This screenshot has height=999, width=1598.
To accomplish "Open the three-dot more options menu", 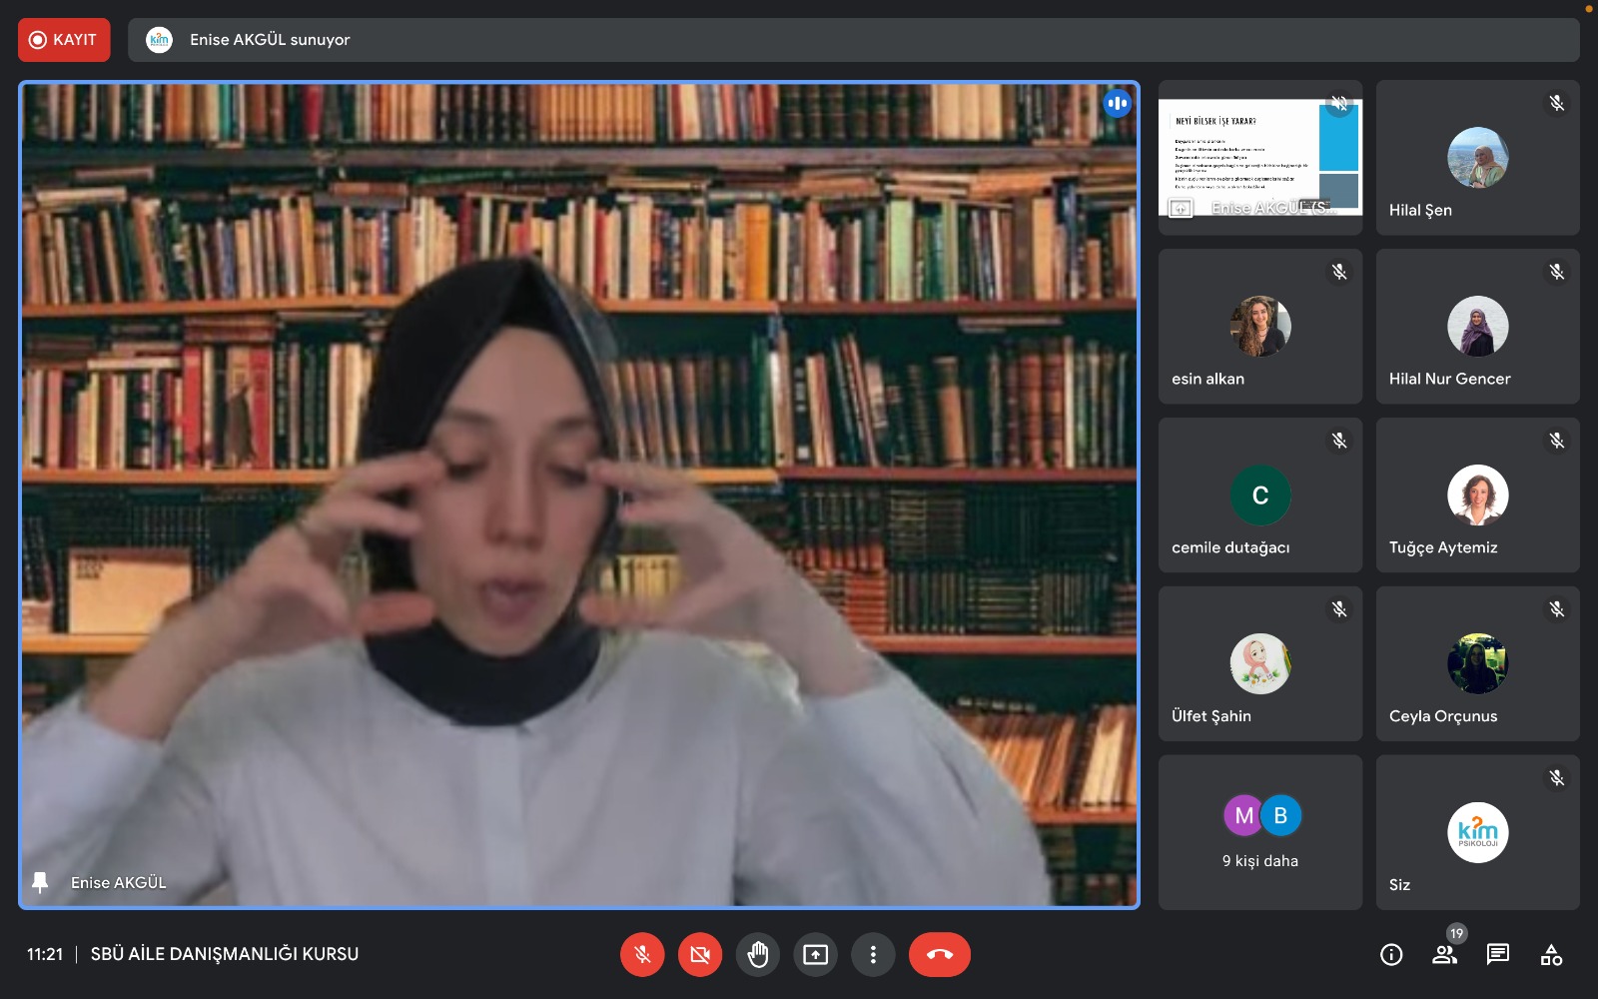I will (873, 955).
